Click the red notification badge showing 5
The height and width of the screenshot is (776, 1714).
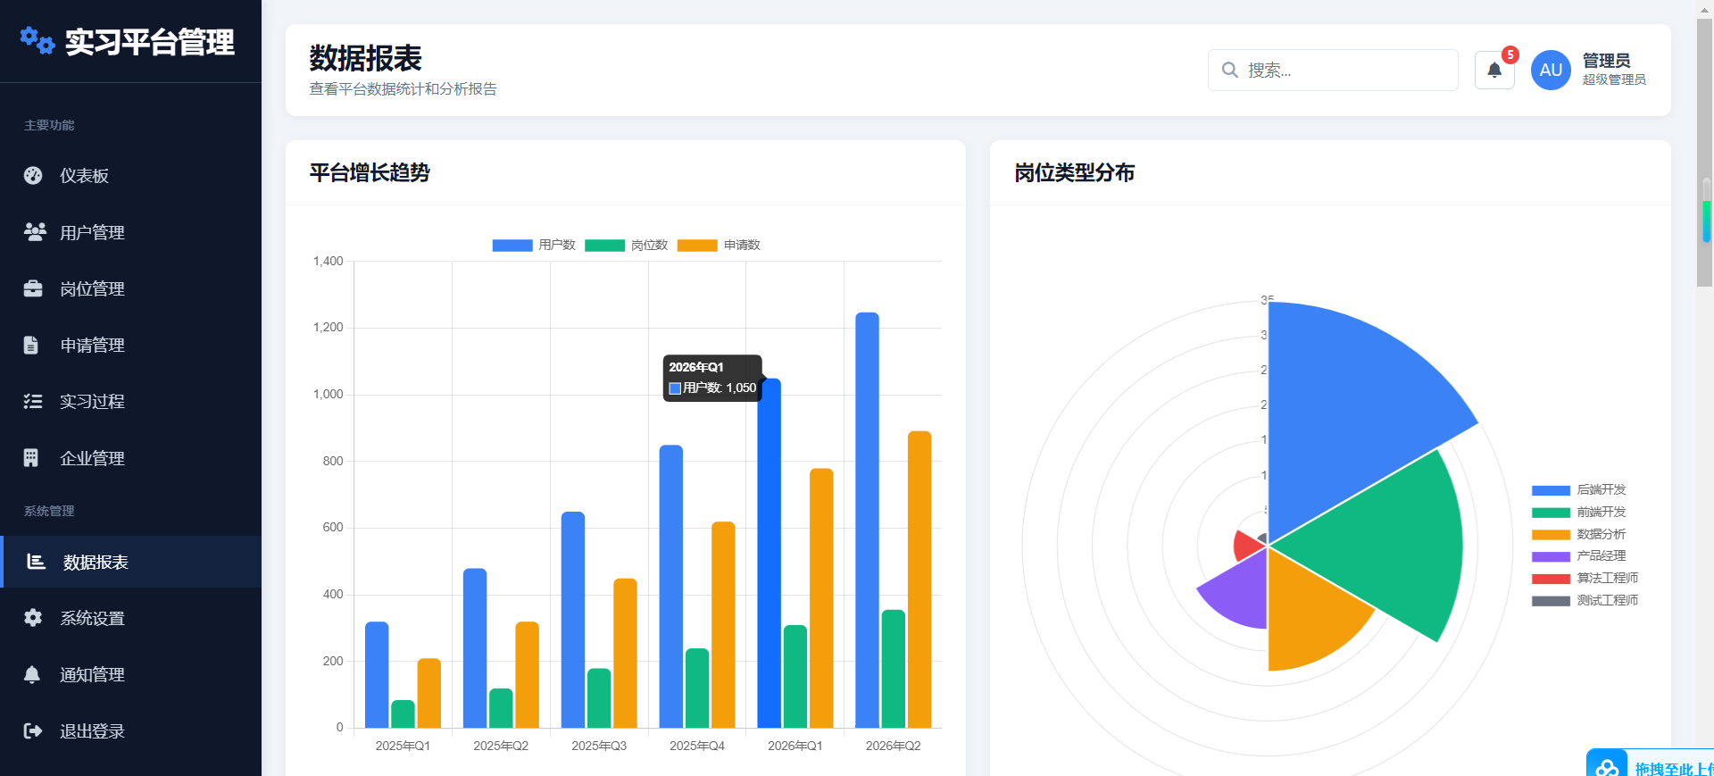pyautogui.click(x=1510, y=54)
